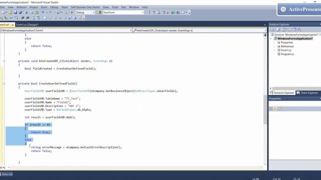Click the Decrease Indent icon in the text toolbar
This screenshot has height=180, width=321.
23,18
